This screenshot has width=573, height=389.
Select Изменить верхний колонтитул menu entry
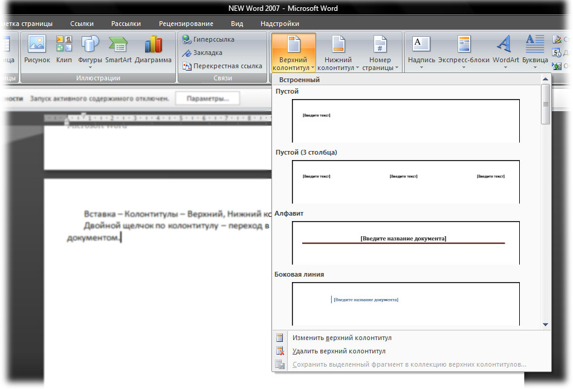pos(412,338)
